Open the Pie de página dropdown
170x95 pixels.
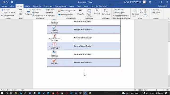click(x=119, y=13)
